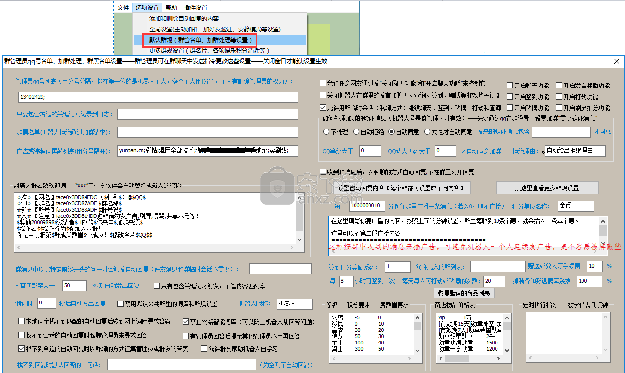
Task: Close the group rules settings dialog
Action: point(616,61)
